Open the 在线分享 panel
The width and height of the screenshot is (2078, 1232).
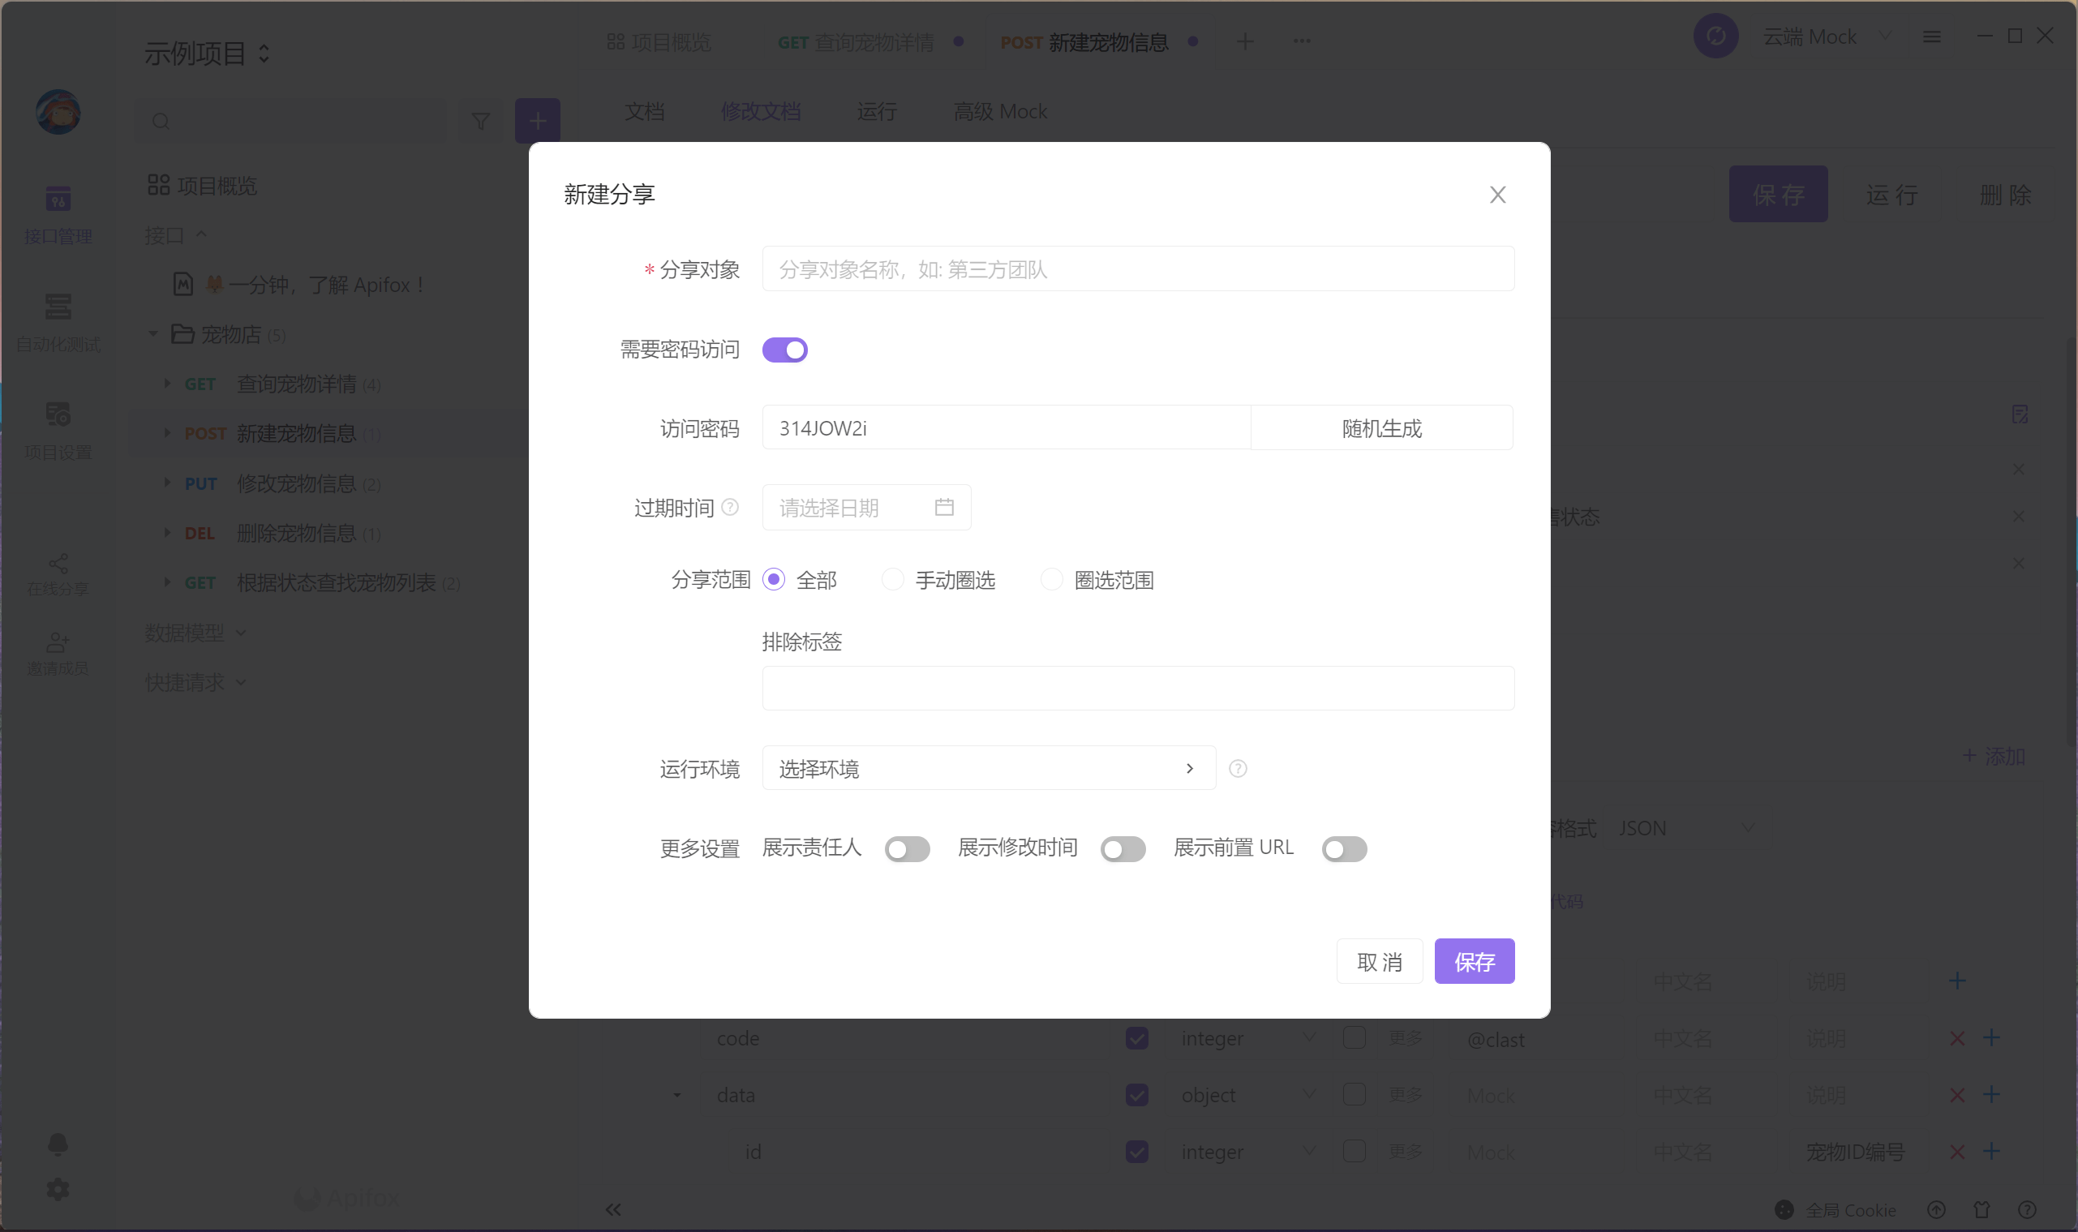tap(58, 571)
